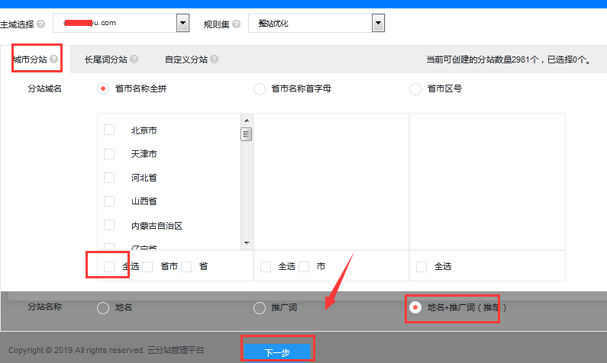607x363 pixels.
Task: Click the 下一步 button
Action: coord(276,352)
